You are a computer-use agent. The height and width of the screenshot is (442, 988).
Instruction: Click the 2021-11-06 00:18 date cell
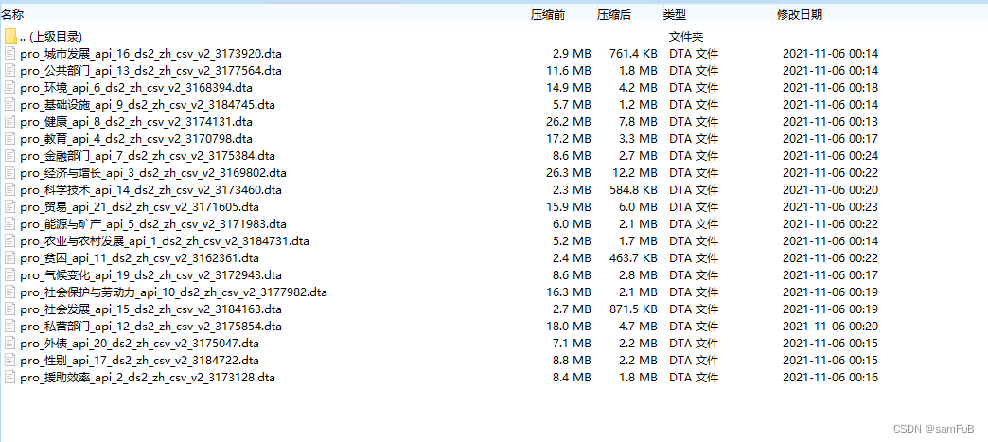click(x=830, y=88)
